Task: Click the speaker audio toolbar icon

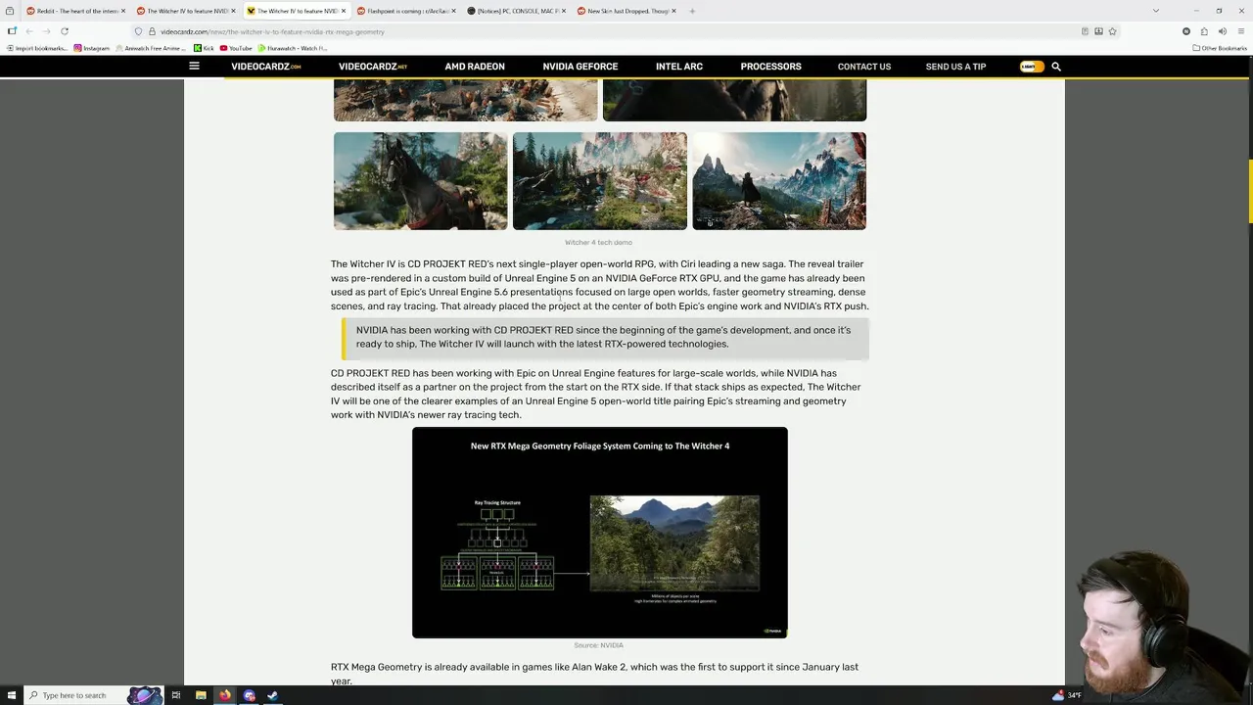Action: pyautogui.click(x=1222, y=31)
